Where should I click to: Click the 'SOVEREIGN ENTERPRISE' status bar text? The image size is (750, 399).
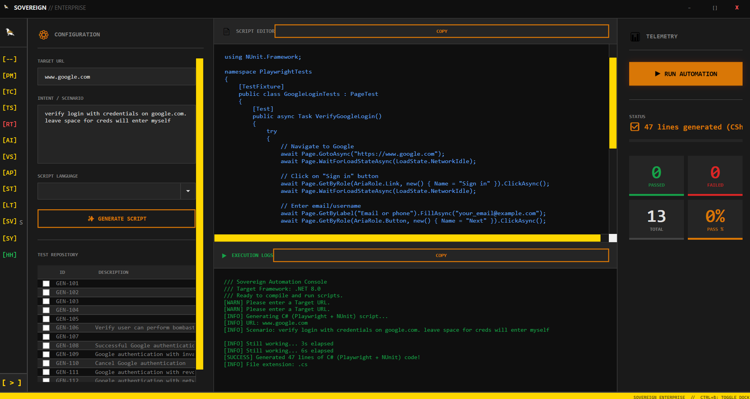[659, 397]
